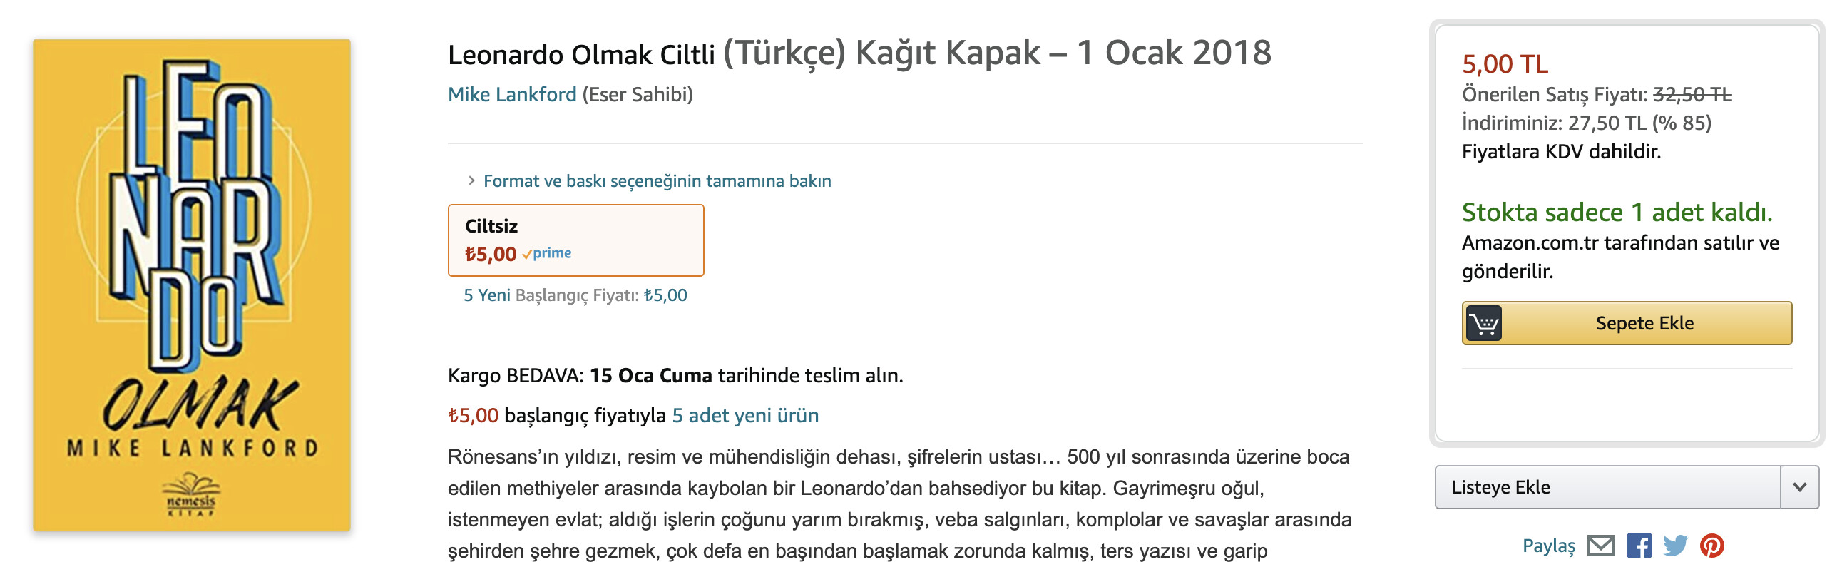Click the shopping cart icon on Sepete Ekle
Viewport: 1837px width, 562px height.
point(1484,323)
